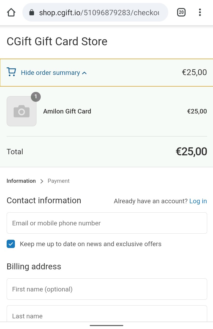213x329 pixels.
Task: Open the CGift Gift Card Store title
Action: tap(57, 42)
